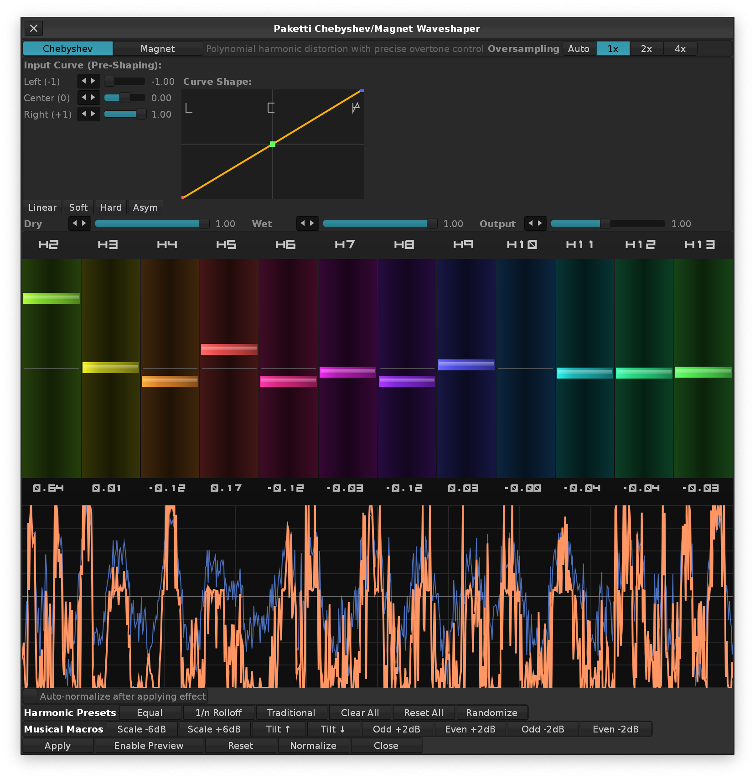Click the right arrow of the Output stepper

coord(540,223)
